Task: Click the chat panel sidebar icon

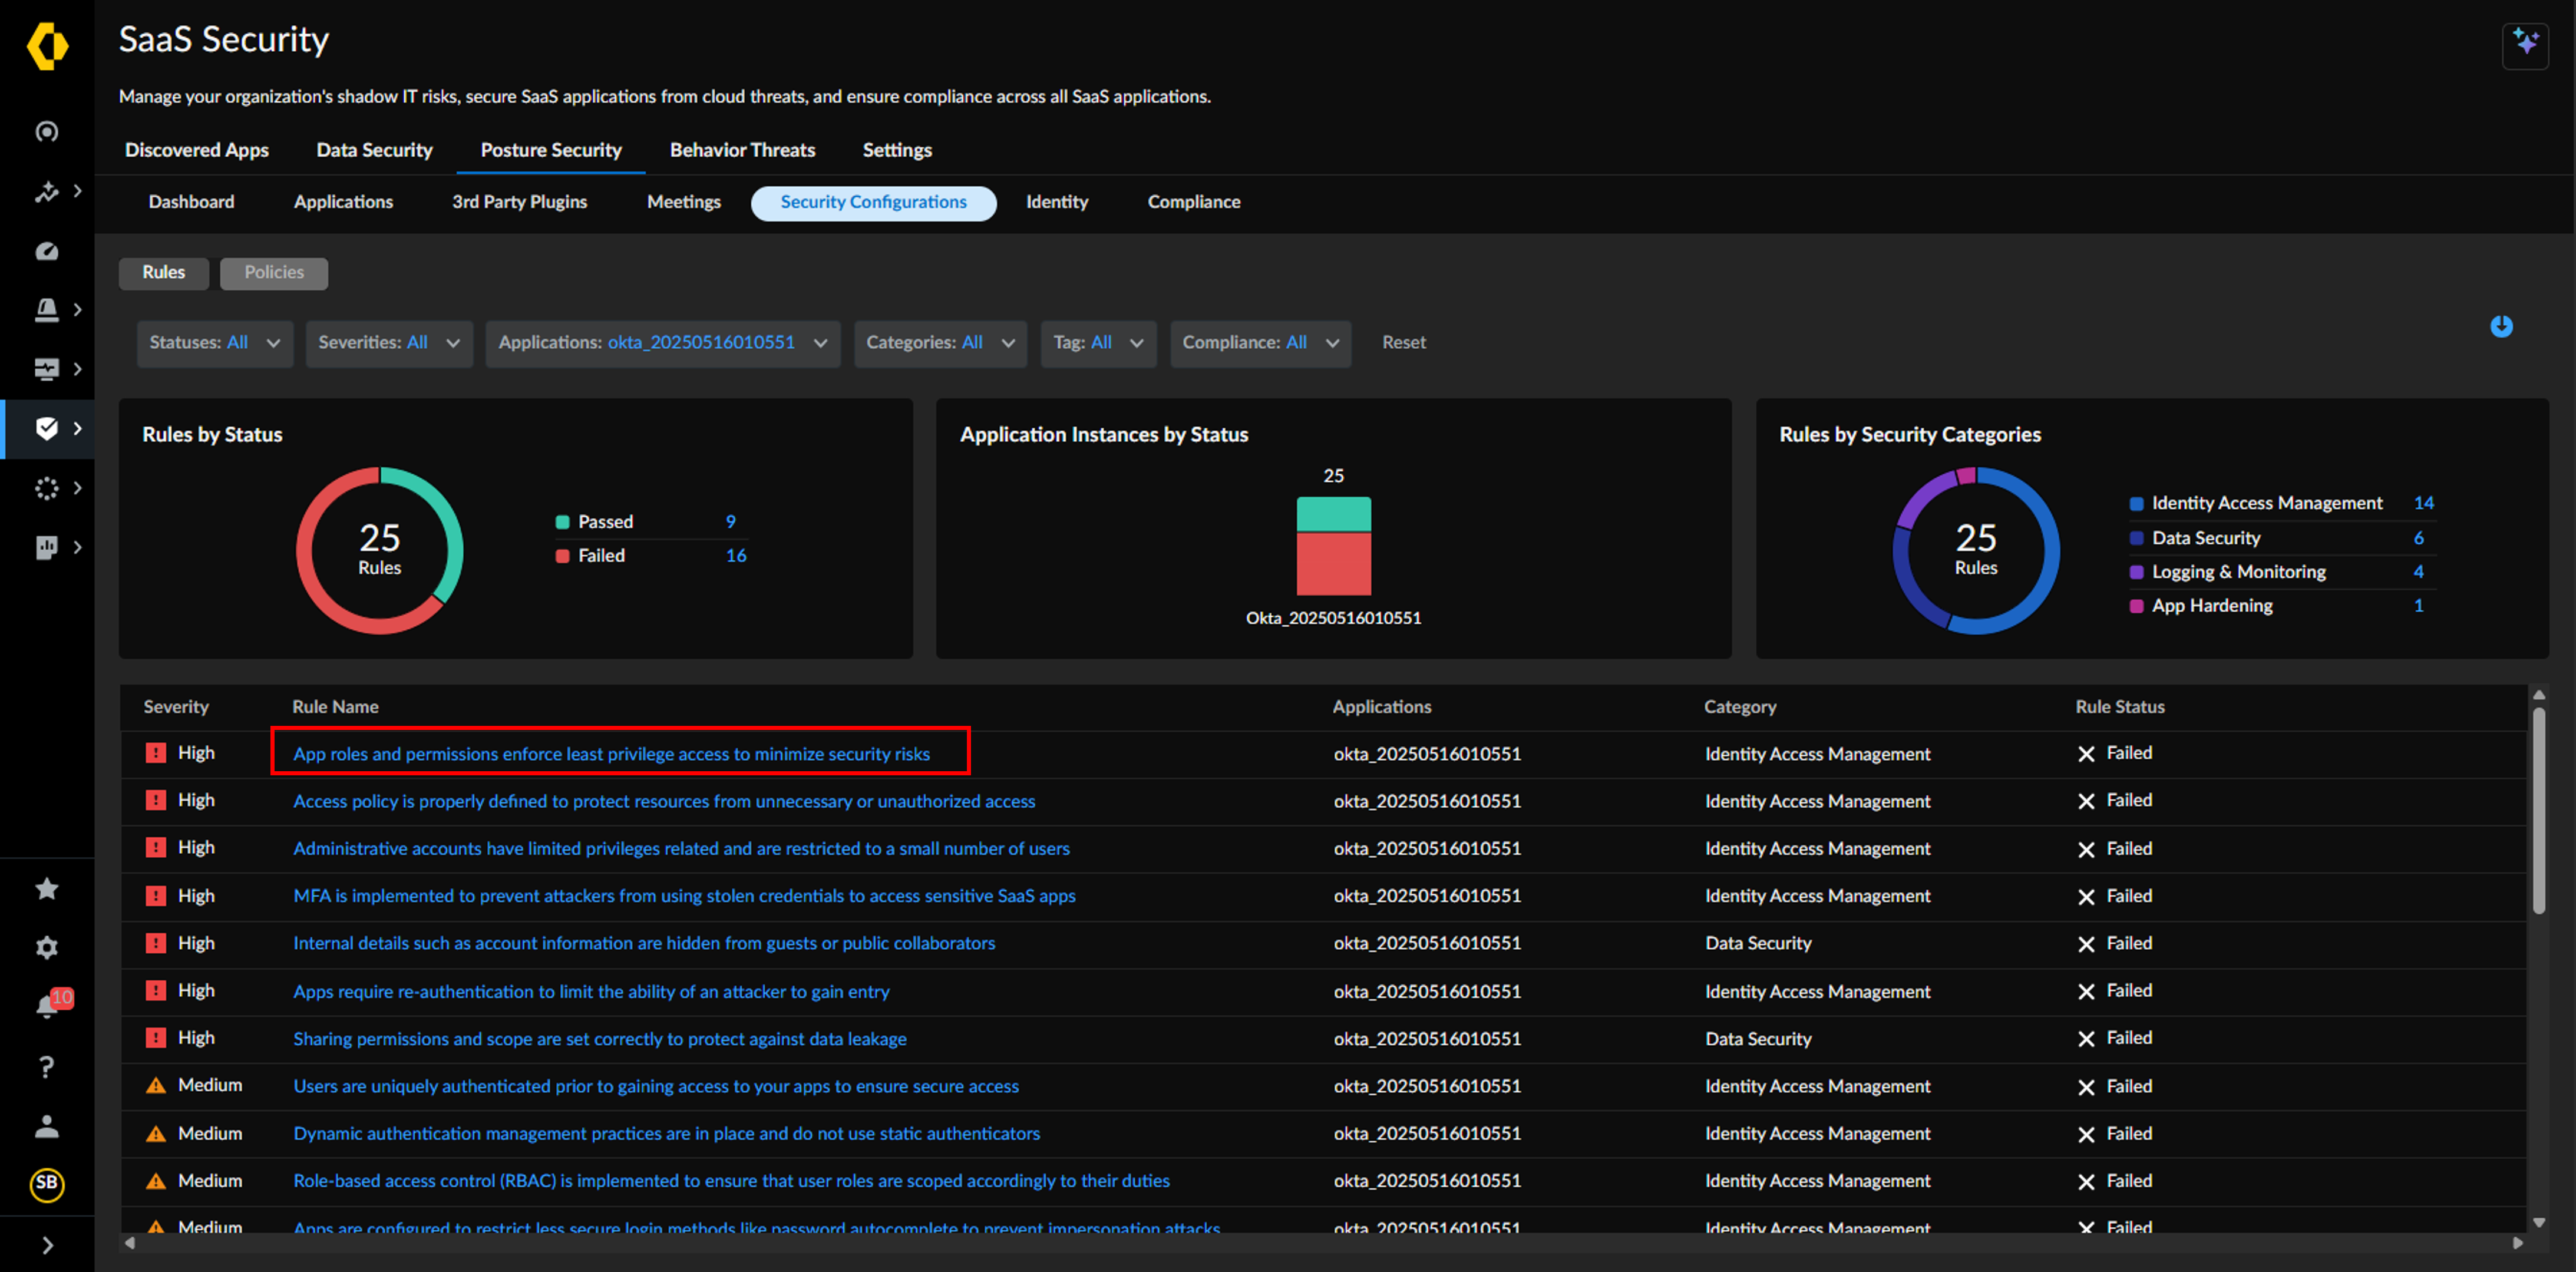Action: coord(47,547)
